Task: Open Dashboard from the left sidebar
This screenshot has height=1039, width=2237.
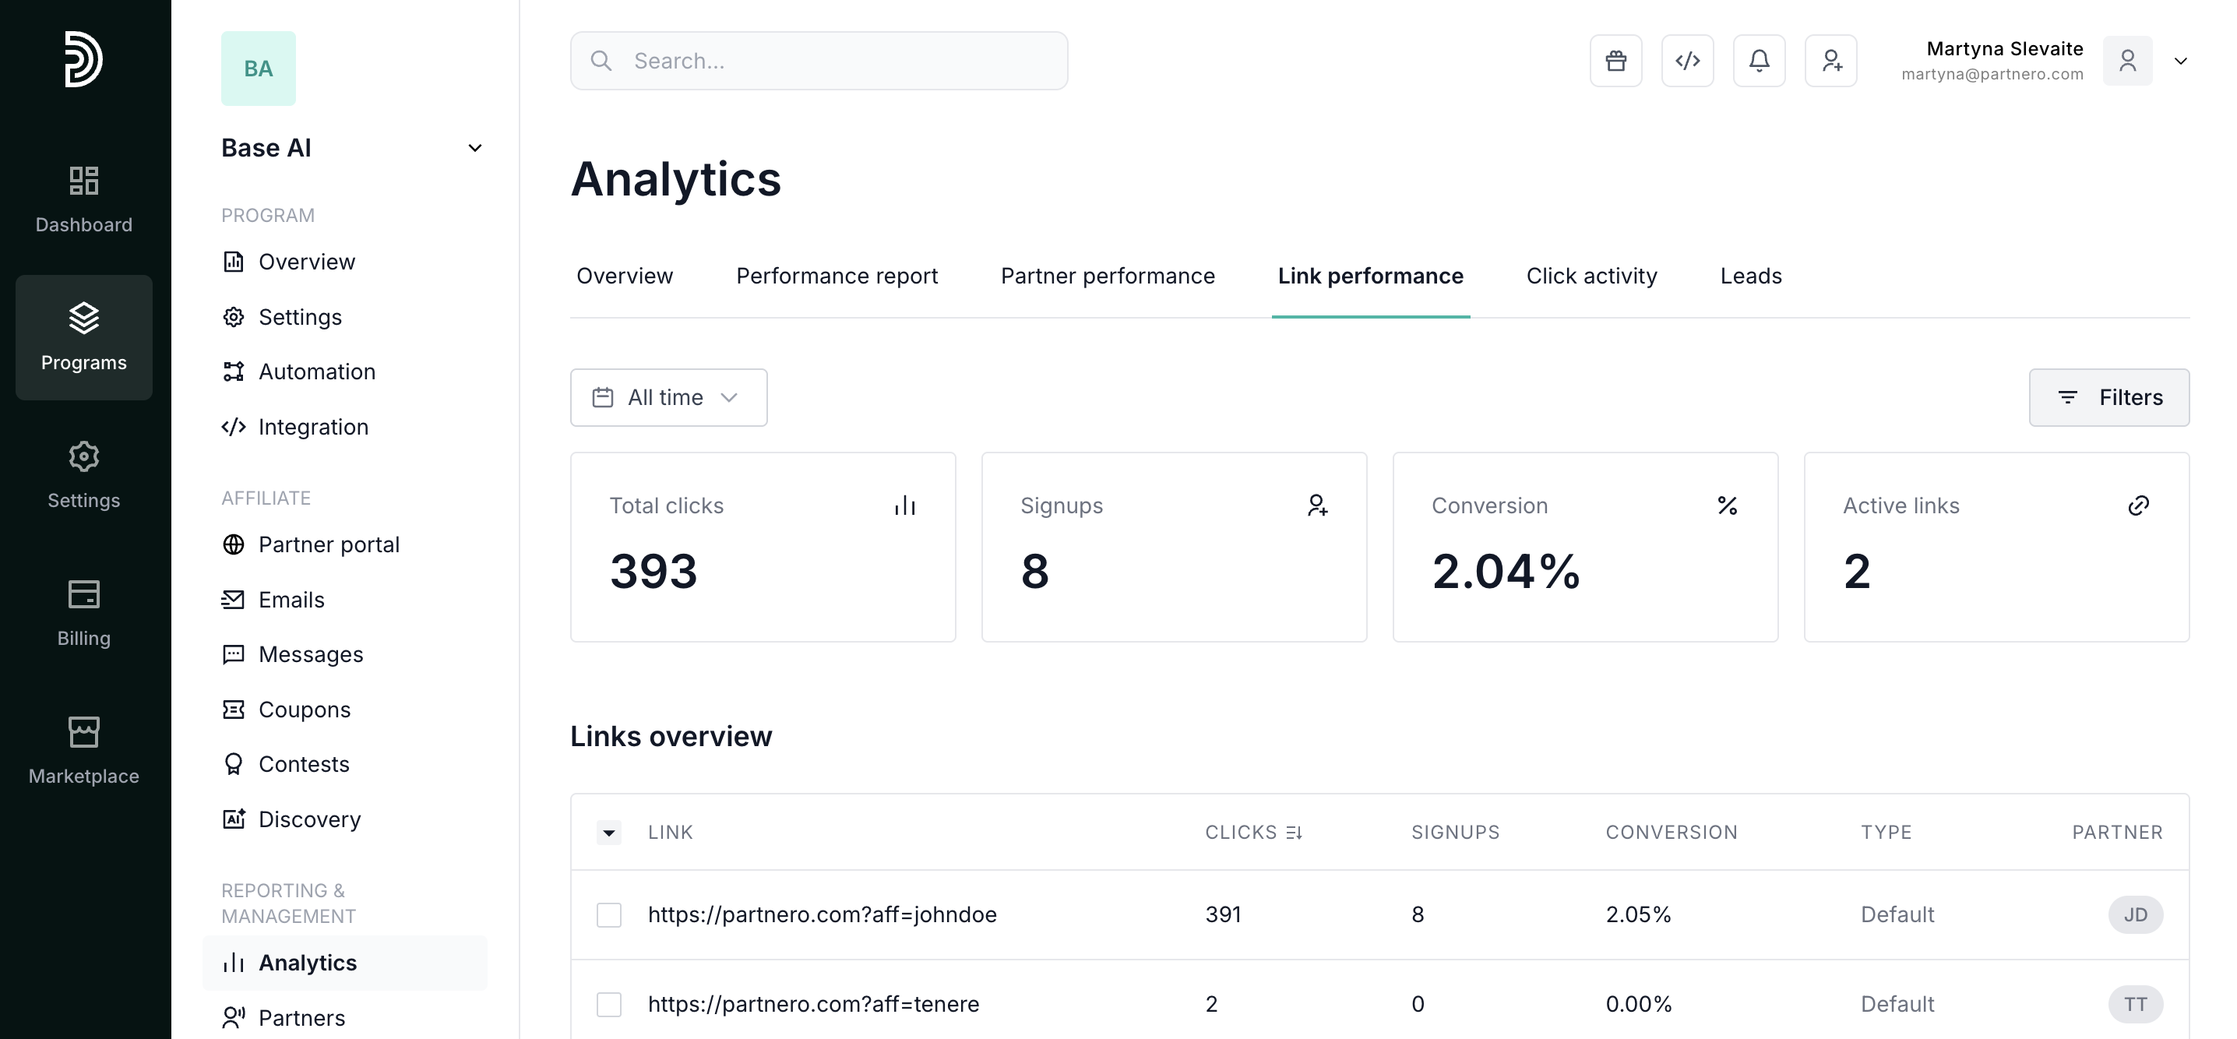Action: 83,199
